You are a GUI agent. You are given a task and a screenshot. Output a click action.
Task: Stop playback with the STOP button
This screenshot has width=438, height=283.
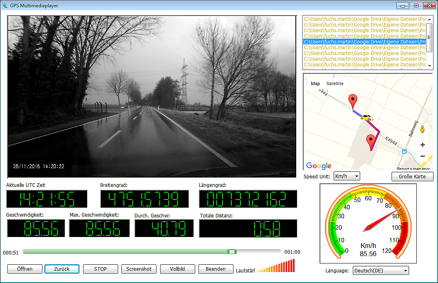click(100, 269)
